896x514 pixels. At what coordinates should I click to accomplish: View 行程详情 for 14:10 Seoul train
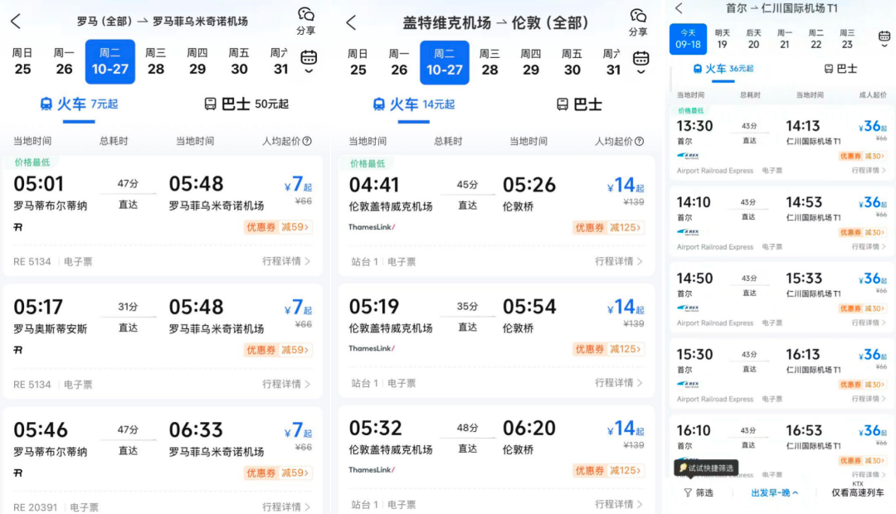[869, 247]
